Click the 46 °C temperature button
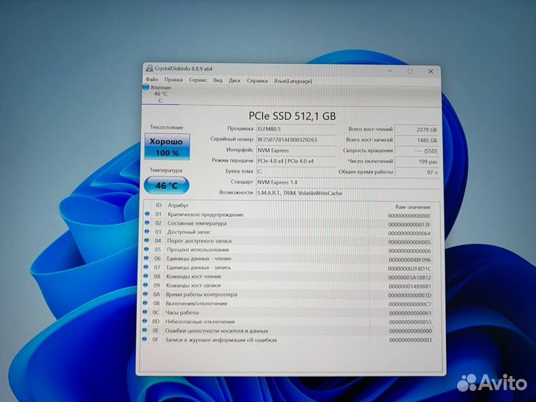Screen dimensions: 536x402 pos(167,185)
